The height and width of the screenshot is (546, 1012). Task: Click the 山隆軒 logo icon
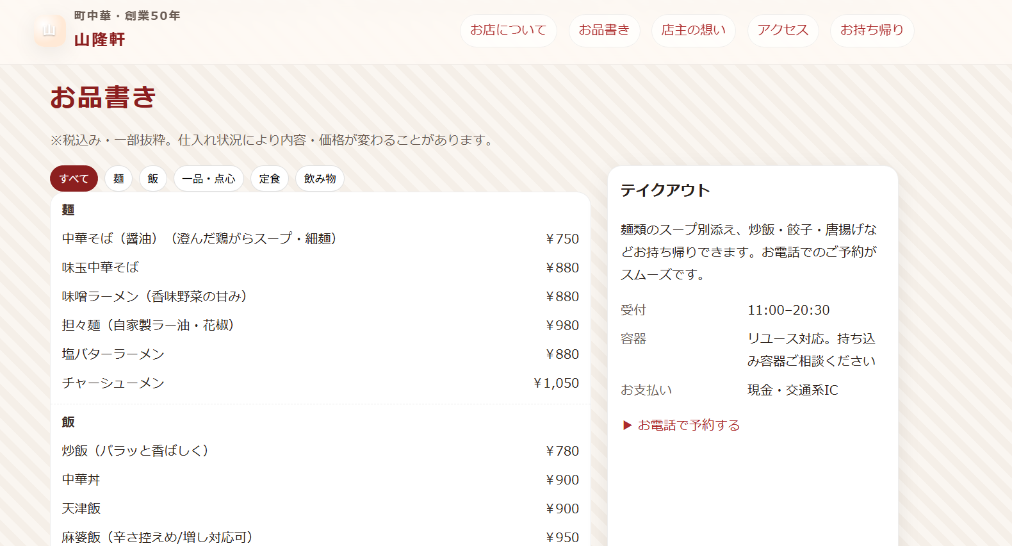pos(50,31)
